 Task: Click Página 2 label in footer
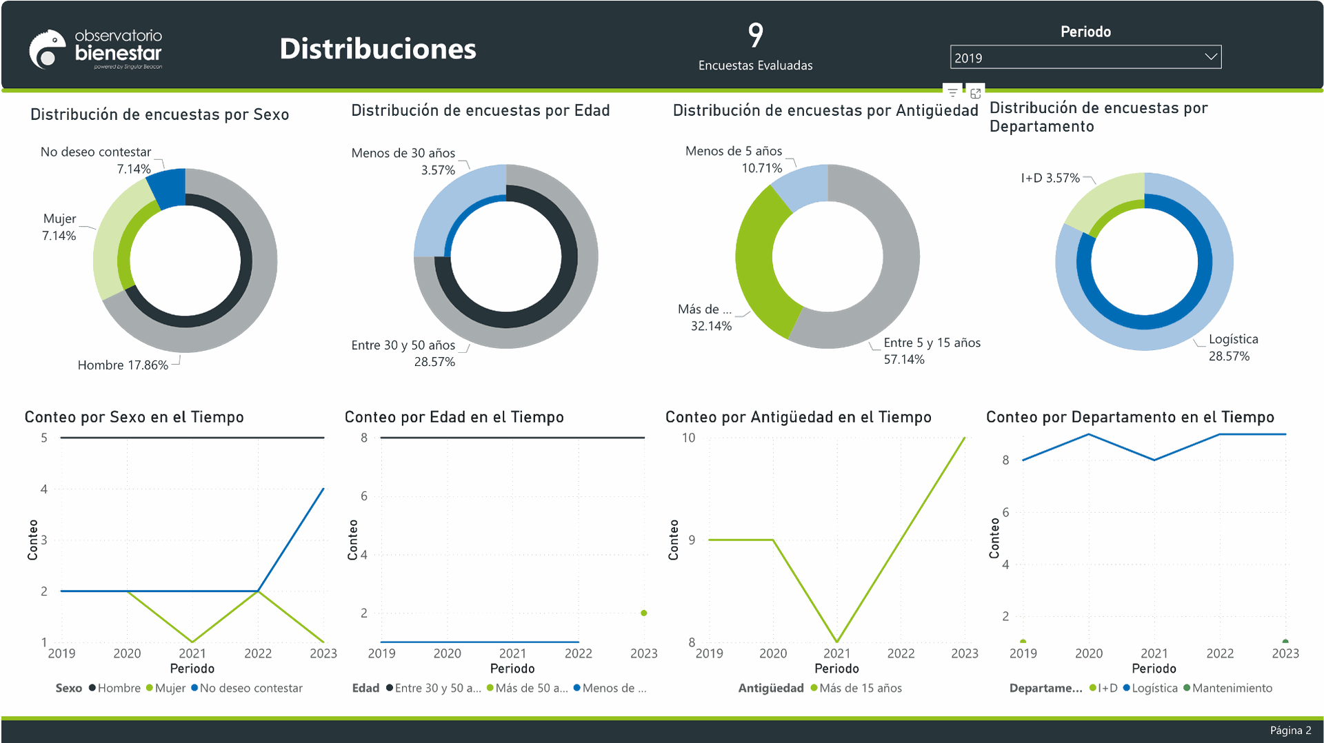point(1290,731)
